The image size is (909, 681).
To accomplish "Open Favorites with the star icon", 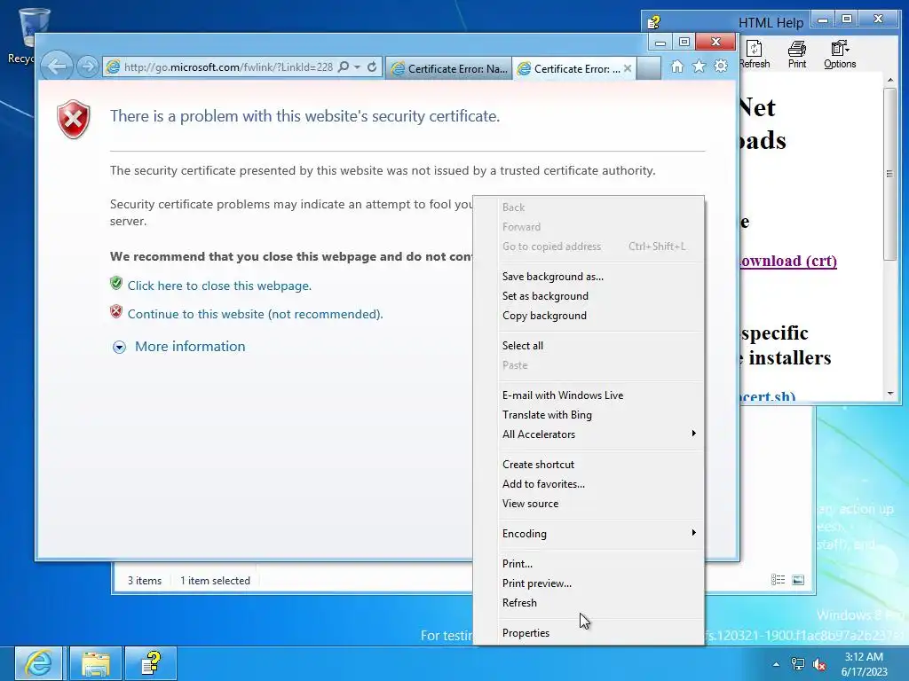I will [700, 67].
